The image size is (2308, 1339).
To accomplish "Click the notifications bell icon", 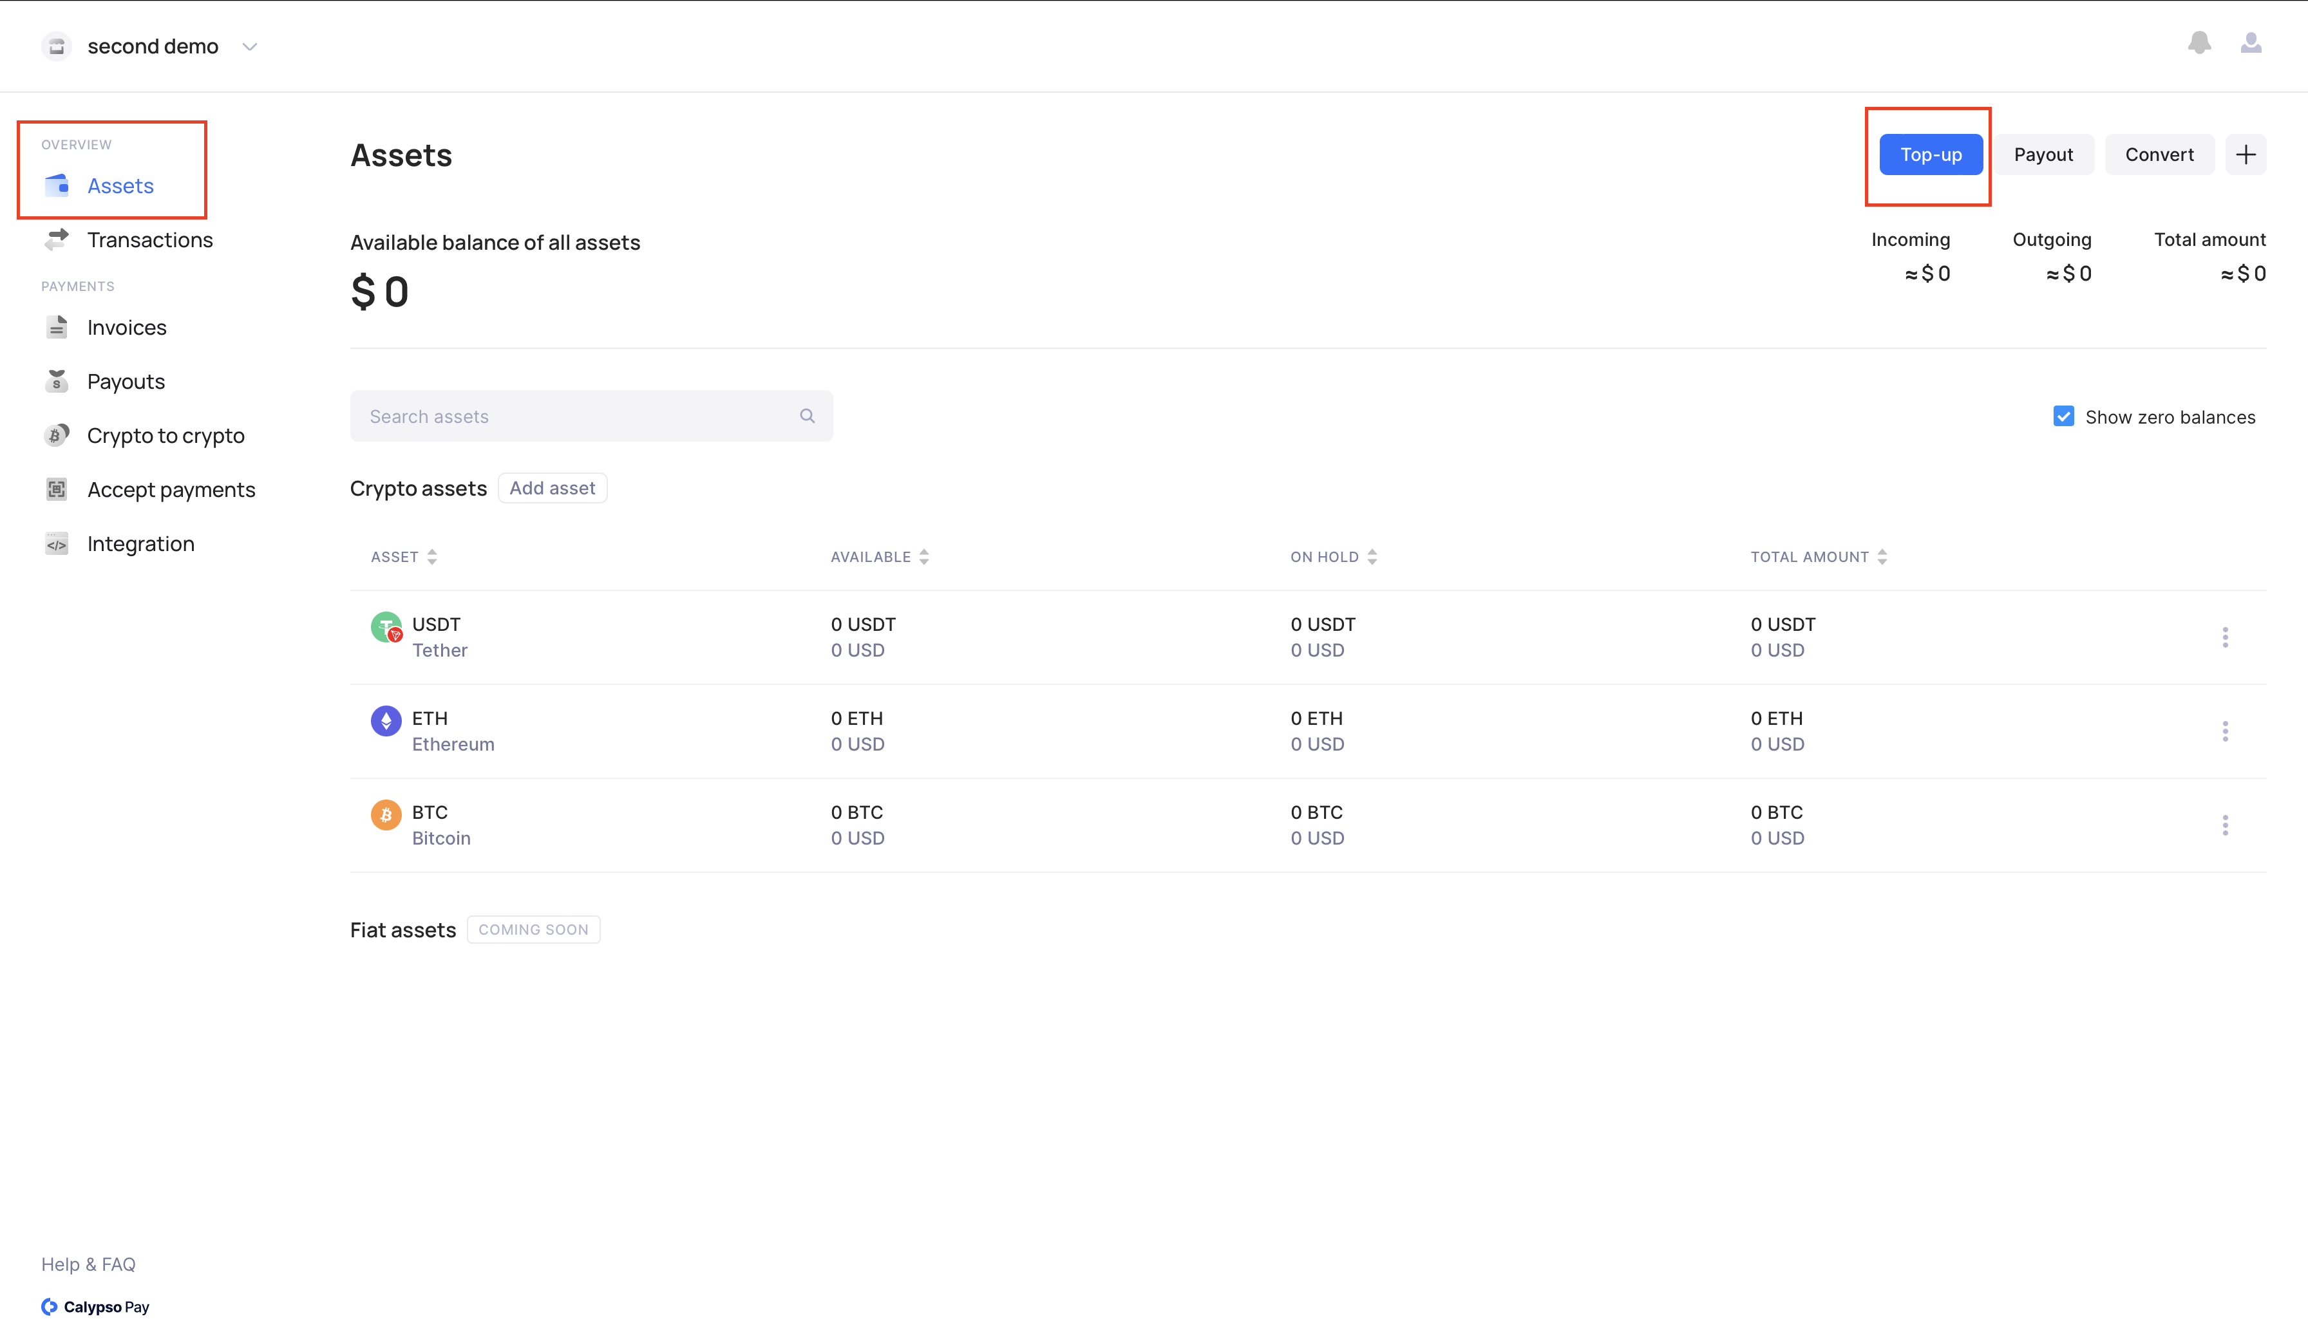I will [2199, 43].
